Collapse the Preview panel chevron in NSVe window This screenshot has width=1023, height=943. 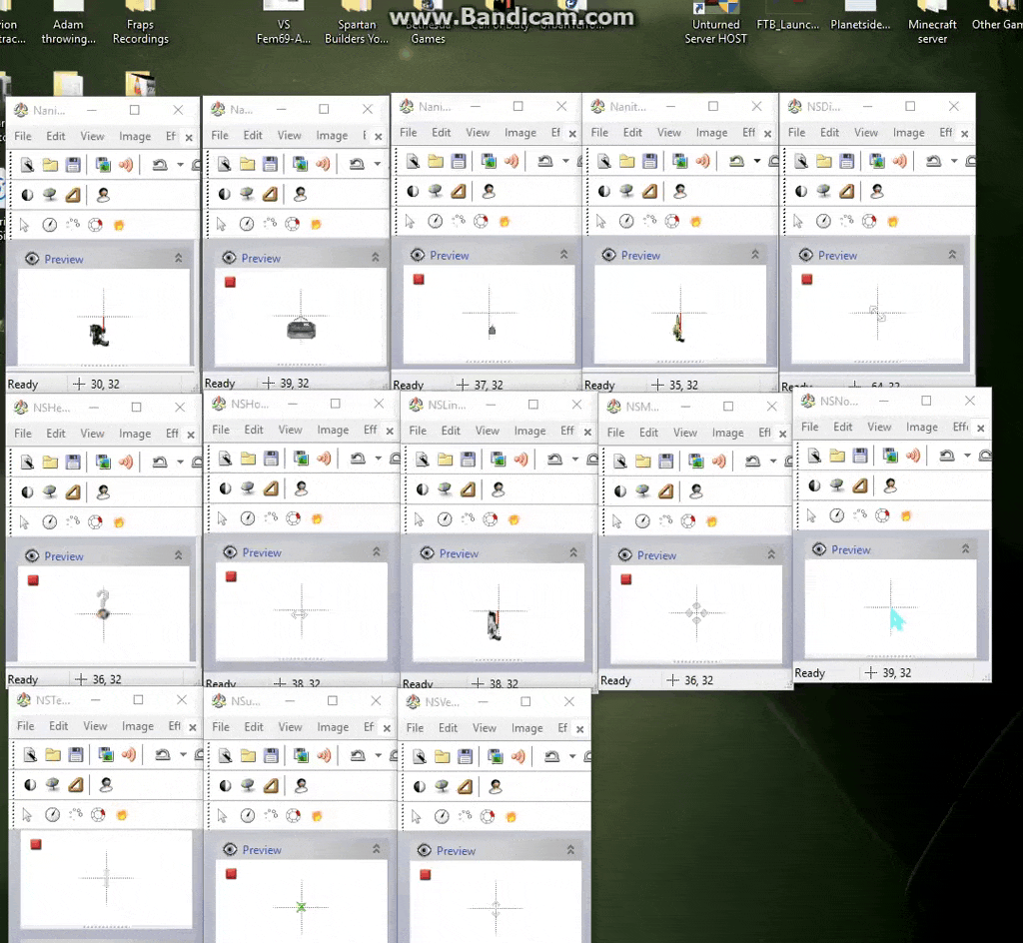(569, 851)
